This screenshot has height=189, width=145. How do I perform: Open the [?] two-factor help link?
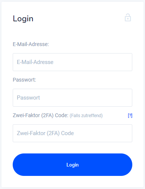coord(130,116)
